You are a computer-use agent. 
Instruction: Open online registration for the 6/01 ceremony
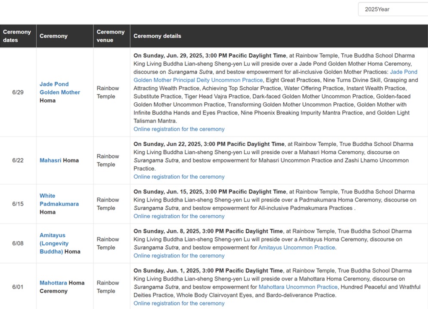179,303
